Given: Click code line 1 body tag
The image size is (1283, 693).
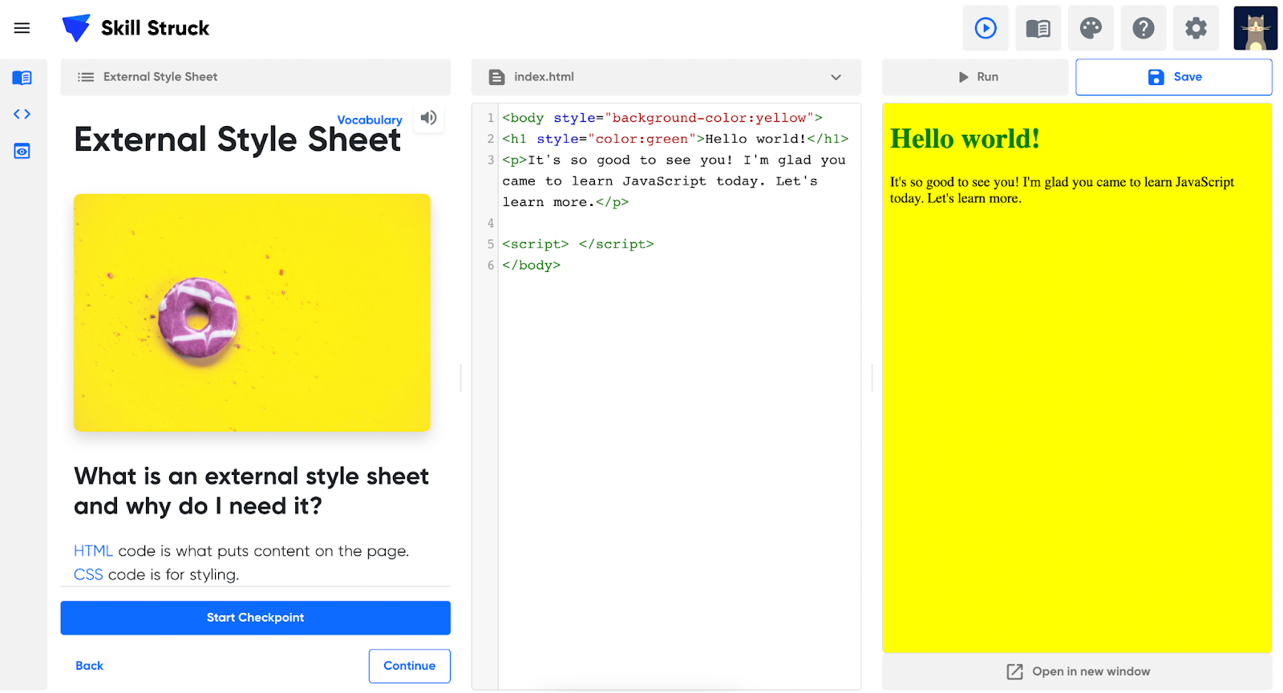Looking at the screenshot, I should click(662, 118).
